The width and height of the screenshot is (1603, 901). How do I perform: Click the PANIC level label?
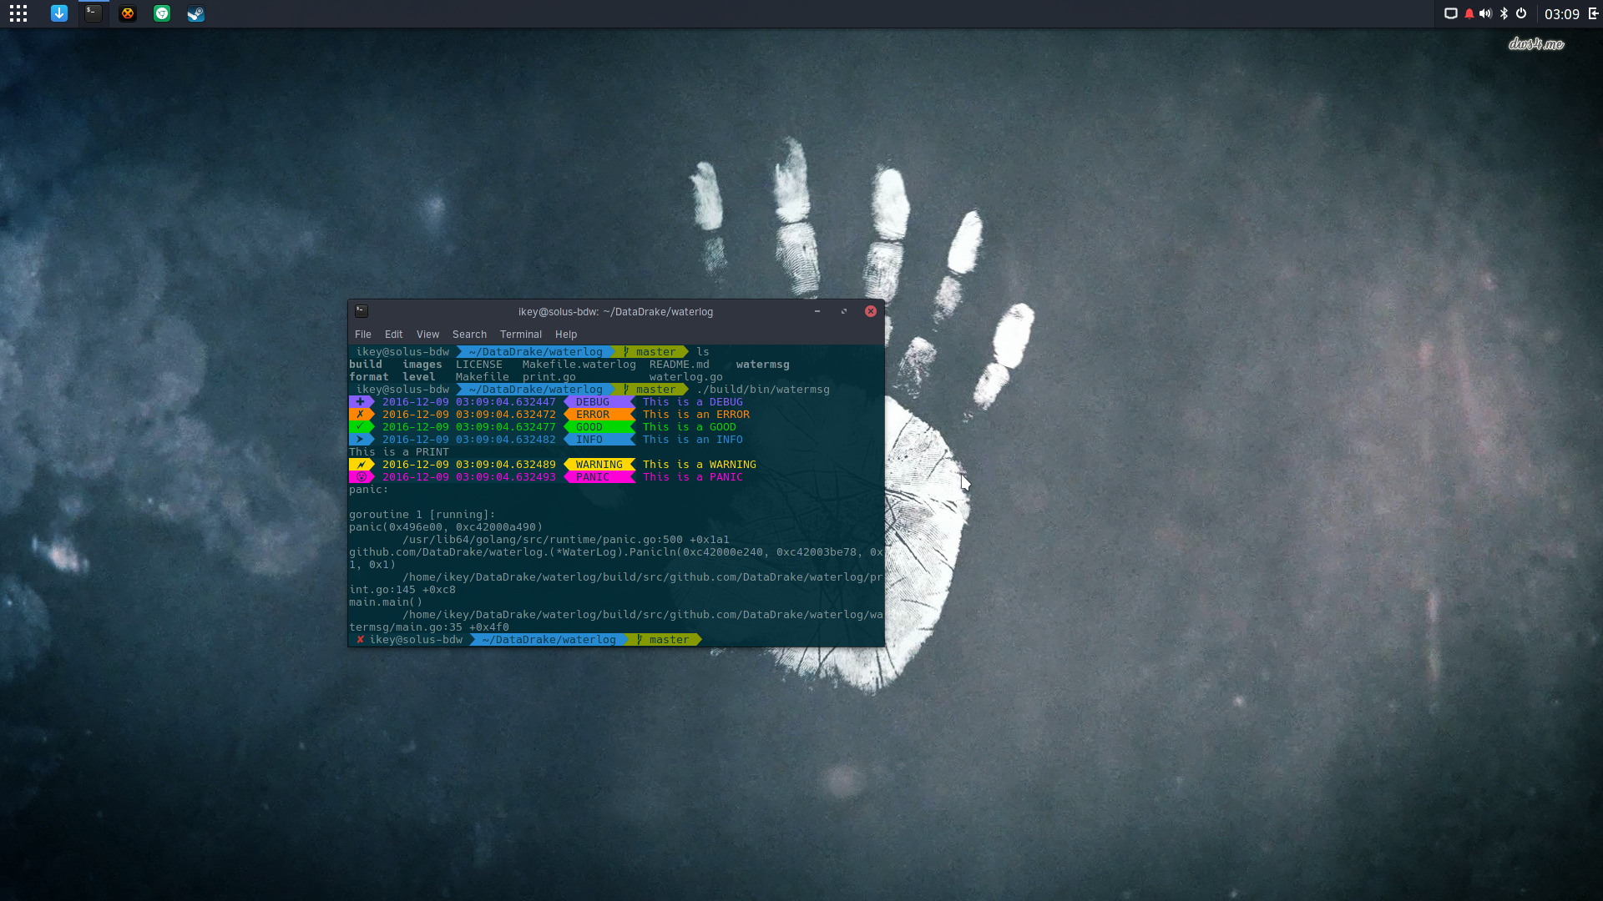pyautogui.click(x=593, y=477)
